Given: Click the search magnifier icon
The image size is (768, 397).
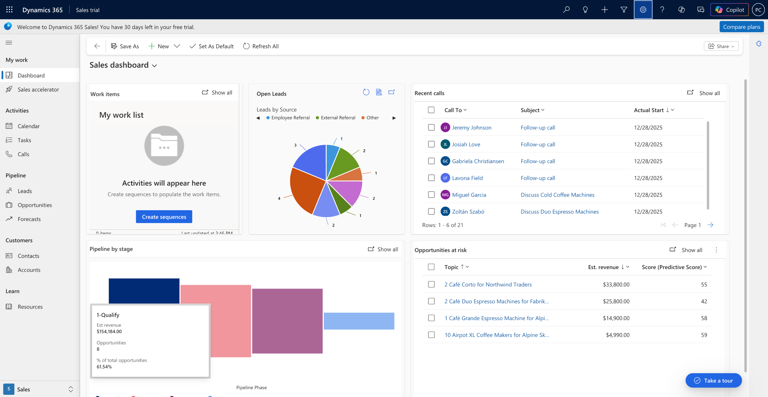Looking at the screenshot, I should click(566, 10).
